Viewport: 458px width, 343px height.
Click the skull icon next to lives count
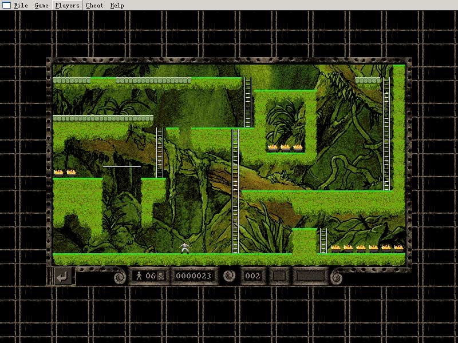161,276
